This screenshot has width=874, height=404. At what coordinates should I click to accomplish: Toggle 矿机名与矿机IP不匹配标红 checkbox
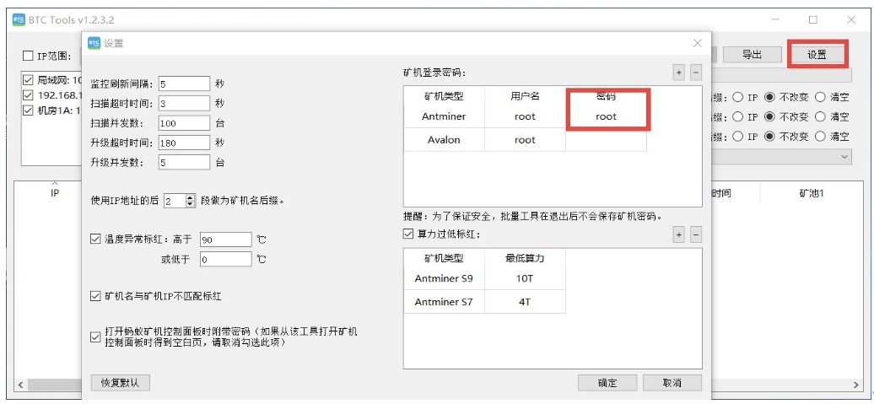coord(94,296)
